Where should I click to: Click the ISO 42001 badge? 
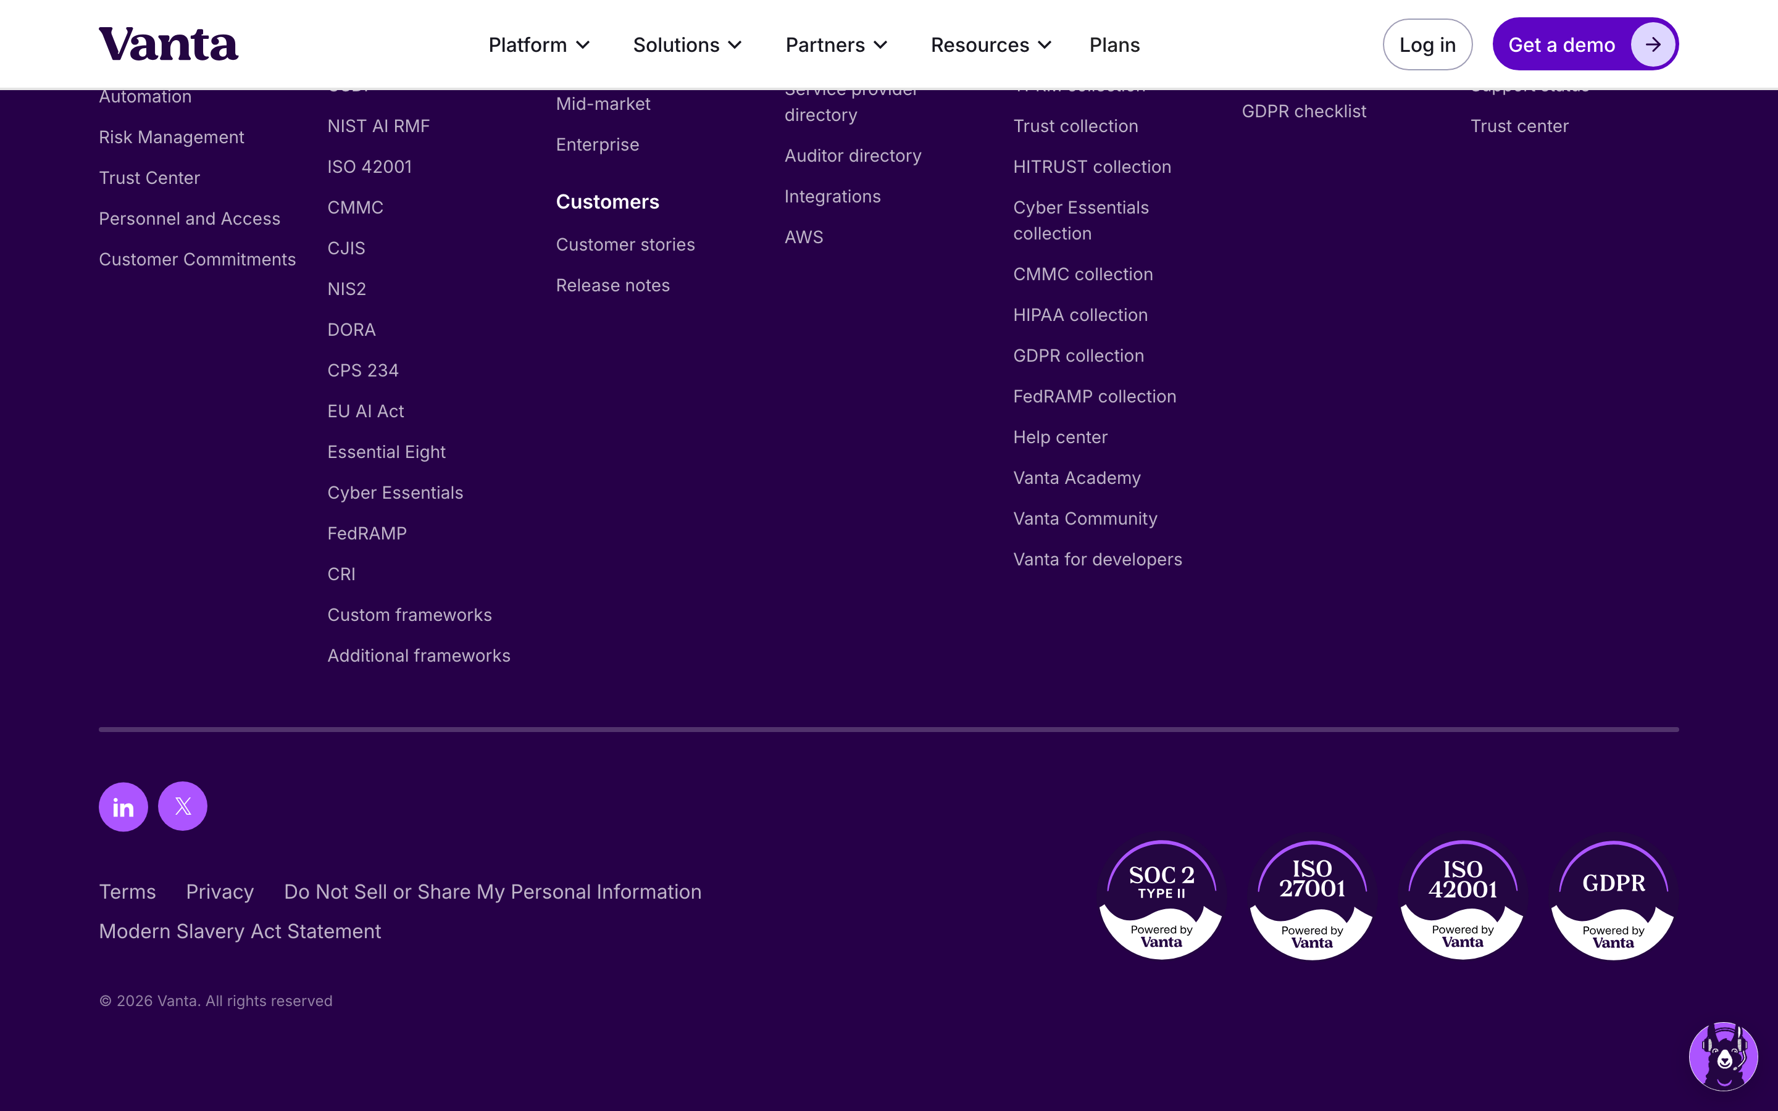[x=1462, y=899]
